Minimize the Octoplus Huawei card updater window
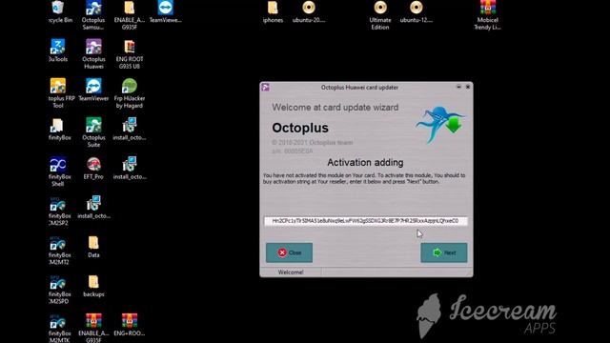Viewport: 610px width, 343px height. 458,87
